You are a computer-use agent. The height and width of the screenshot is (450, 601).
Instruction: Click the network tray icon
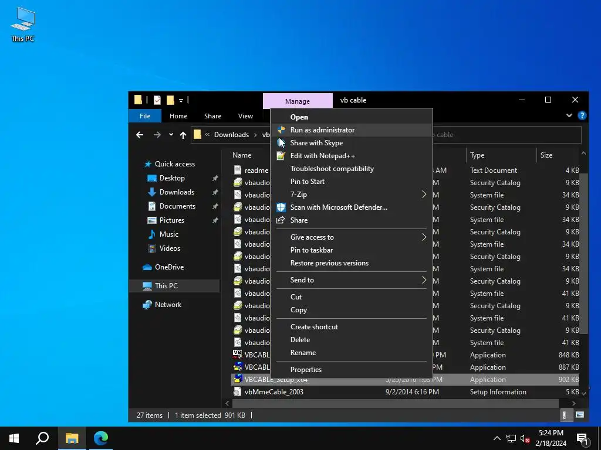tap(511, 438)
